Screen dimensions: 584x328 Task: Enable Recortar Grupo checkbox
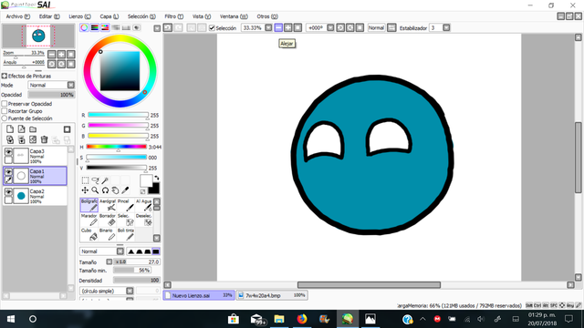point(5,111)
